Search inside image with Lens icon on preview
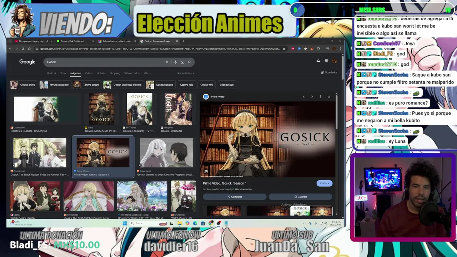 [206, 172]
